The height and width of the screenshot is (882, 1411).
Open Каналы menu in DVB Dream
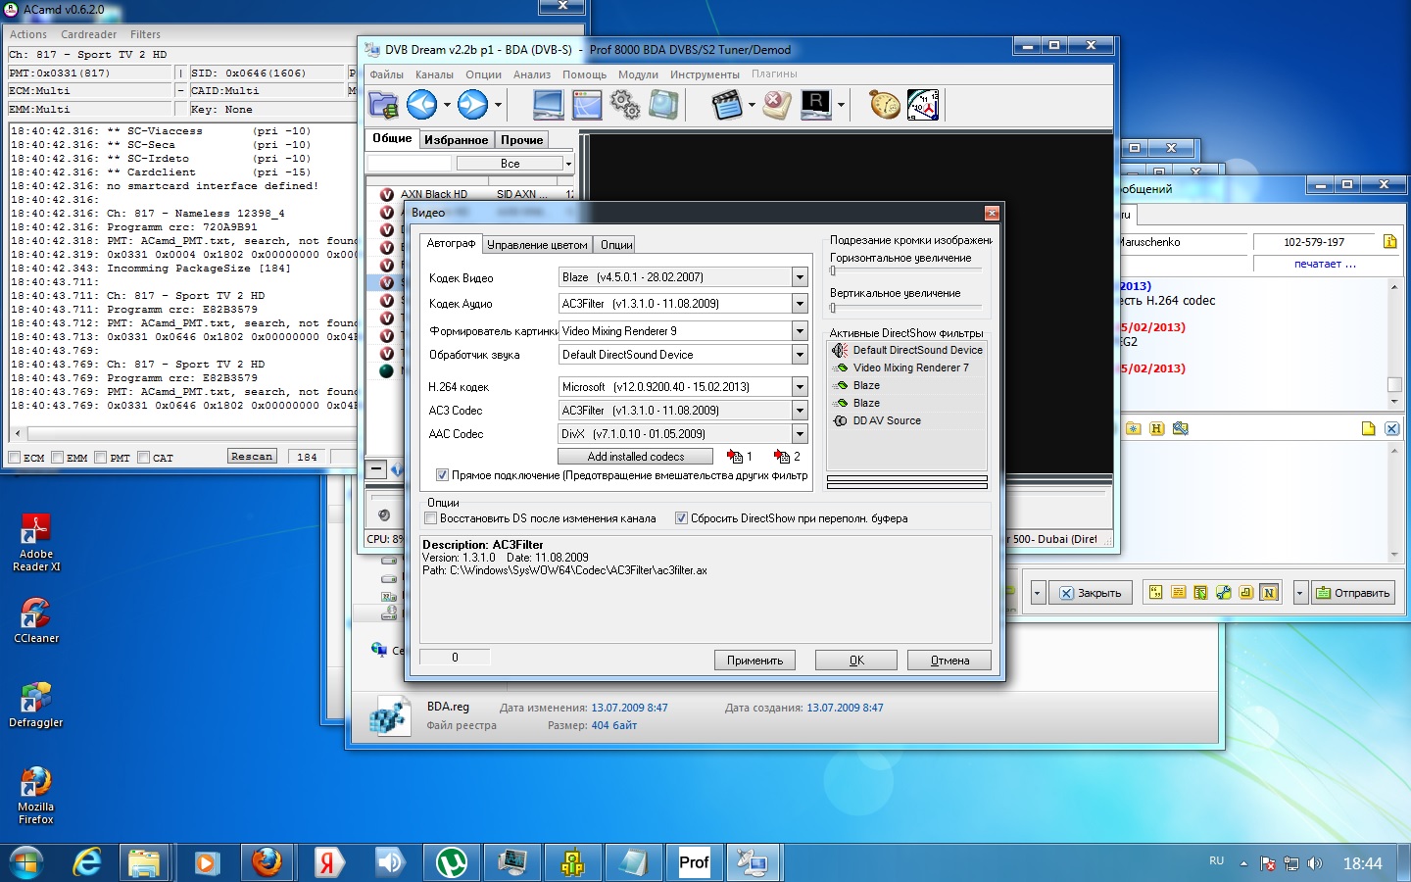click(434, 74)
